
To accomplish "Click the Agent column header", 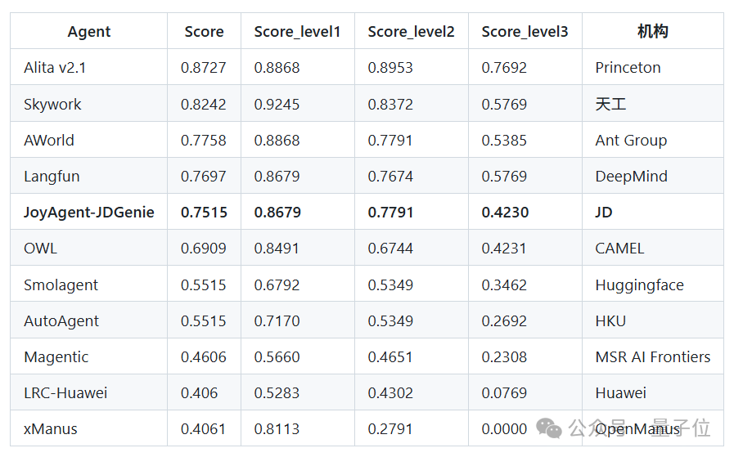I will 89,31.
